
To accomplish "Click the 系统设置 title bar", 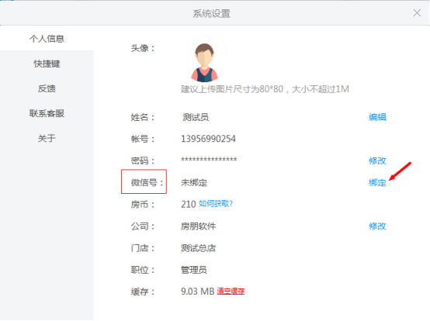I will (x=211, y=13).
